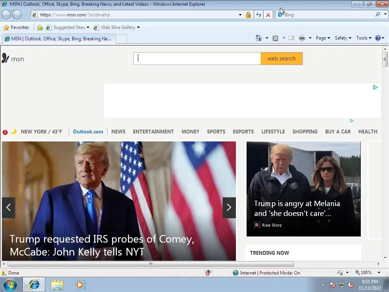Click the Action Center flag tray icon

click(x=332, y=285)
